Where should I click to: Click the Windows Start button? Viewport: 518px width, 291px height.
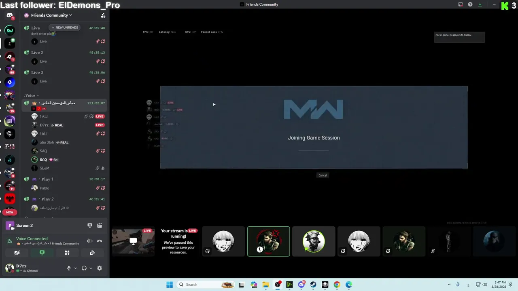(170, 285)
